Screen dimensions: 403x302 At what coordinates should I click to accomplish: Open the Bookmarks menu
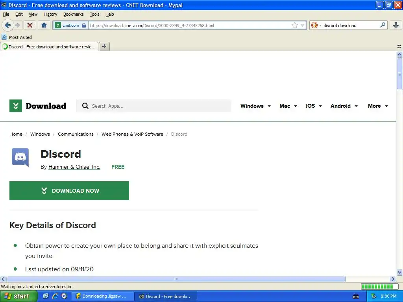tap(74, 14)
